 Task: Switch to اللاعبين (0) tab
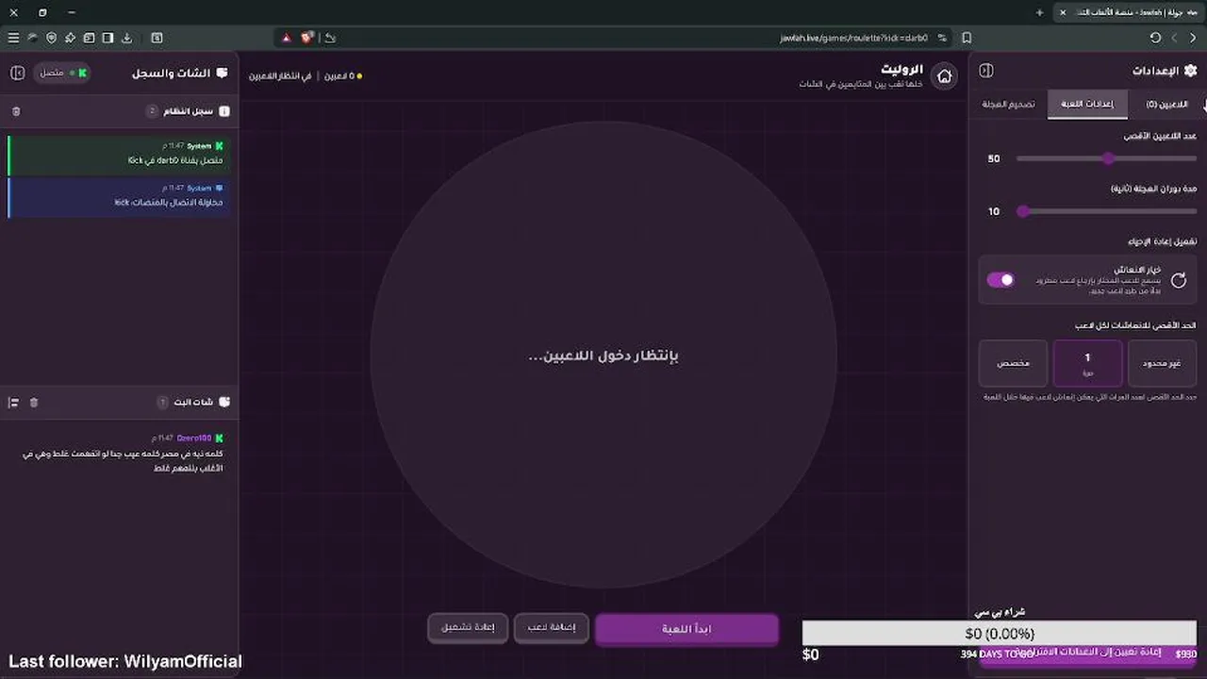click(1166, 104)
